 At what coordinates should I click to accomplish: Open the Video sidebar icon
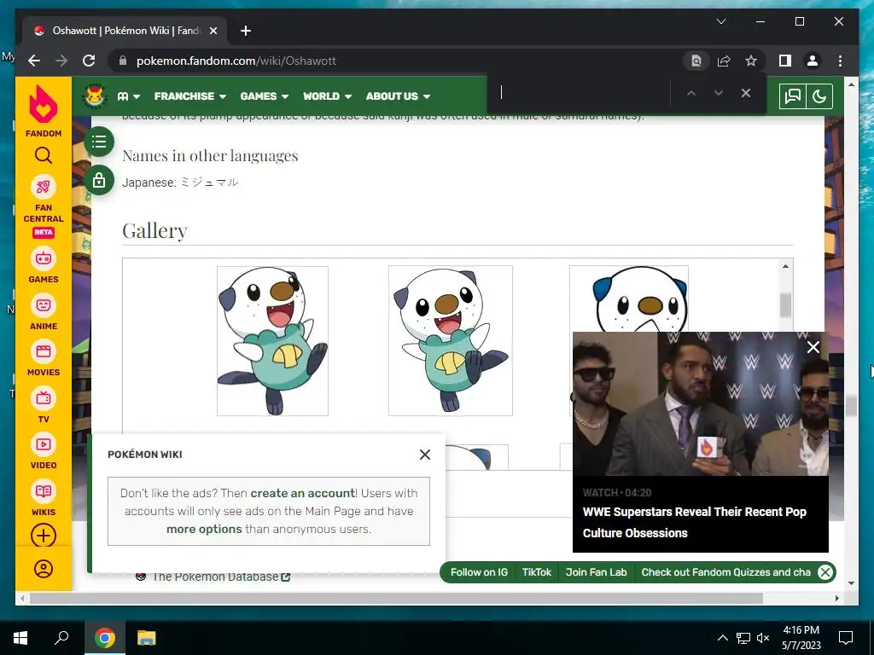[44, 444]
